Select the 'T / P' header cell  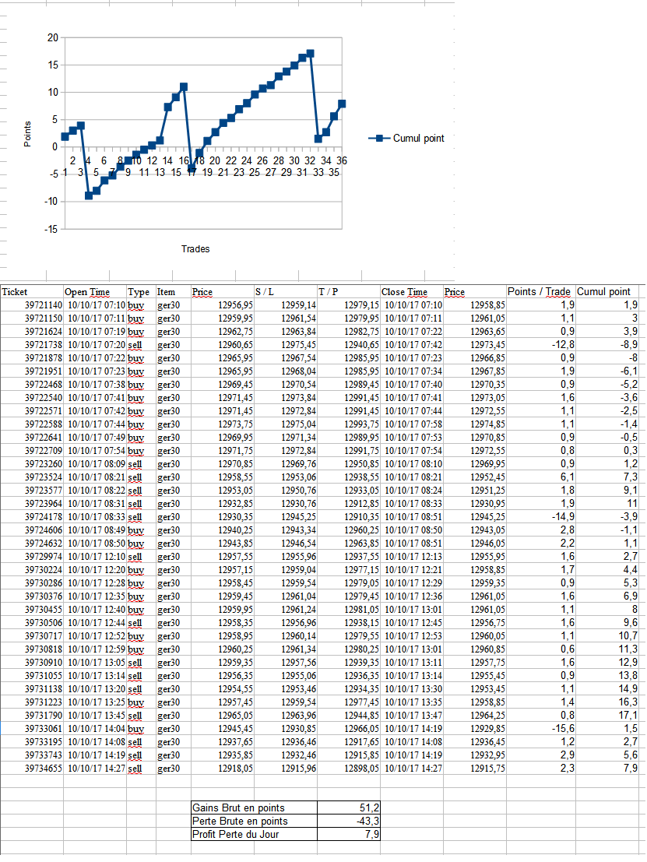click(349, 292)
